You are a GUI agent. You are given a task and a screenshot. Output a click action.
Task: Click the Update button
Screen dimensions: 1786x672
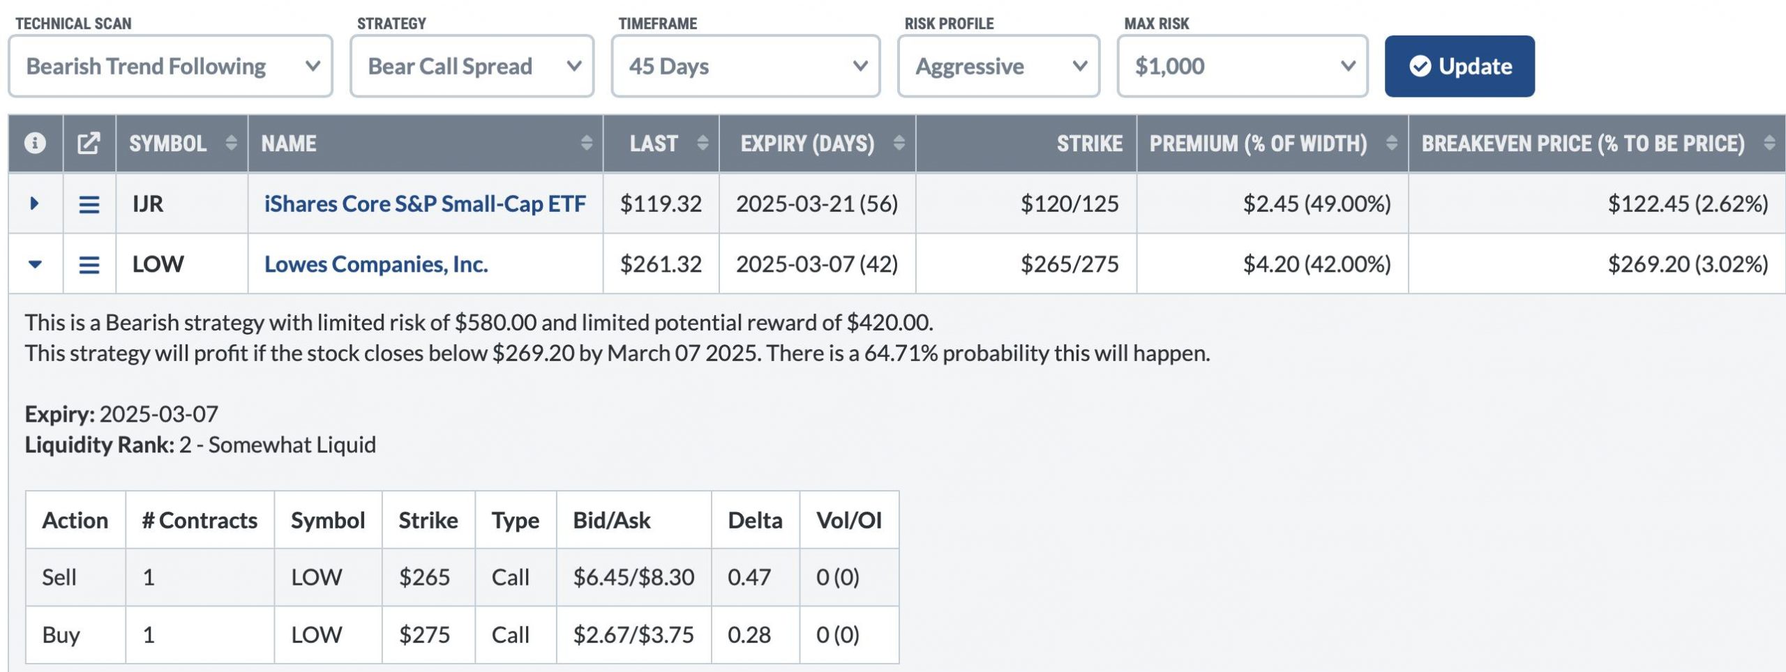[1459, 66]
